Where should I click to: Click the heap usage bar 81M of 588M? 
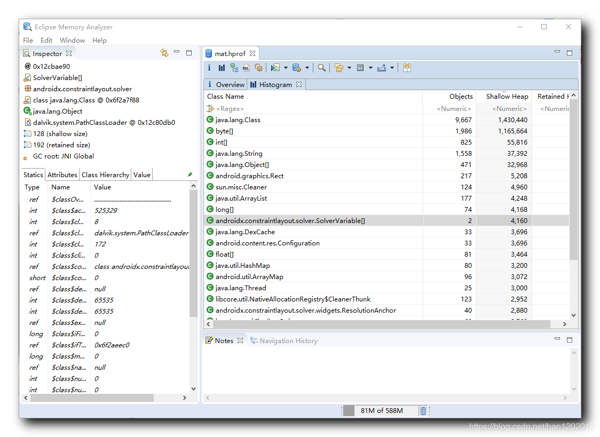(382, 411)
